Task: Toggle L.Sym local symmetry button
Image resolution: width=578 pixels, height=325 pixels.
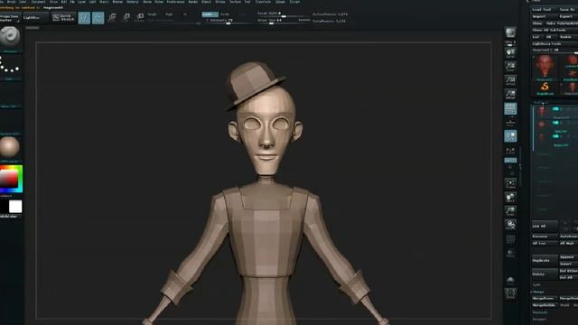Action: tap(510, 151)
